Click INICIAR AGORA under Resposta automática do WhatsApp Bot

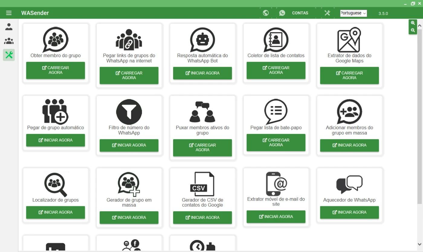202,73
